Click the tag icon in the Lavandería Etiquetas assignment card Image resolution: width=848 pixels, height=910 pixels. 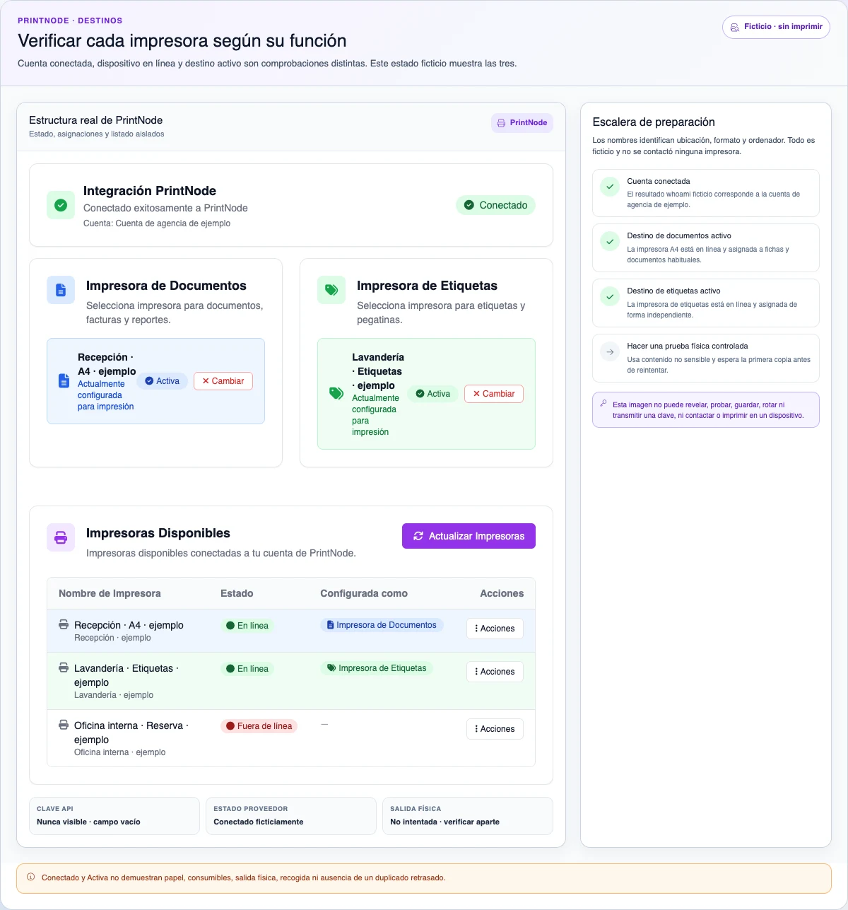pyautogui.click(x=336, y=394)
